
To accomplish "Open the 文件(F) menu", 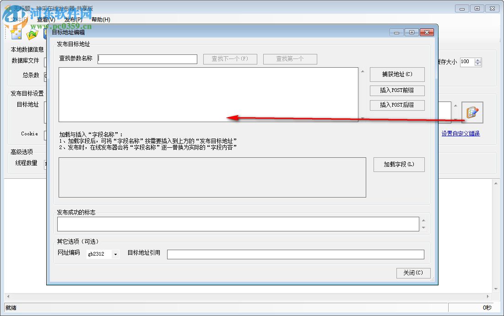I will (x=19, y=20).
